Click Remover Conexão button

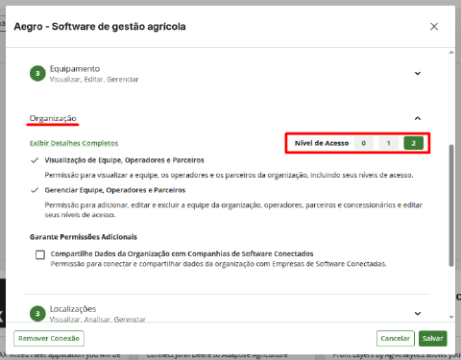coord(49,338)
